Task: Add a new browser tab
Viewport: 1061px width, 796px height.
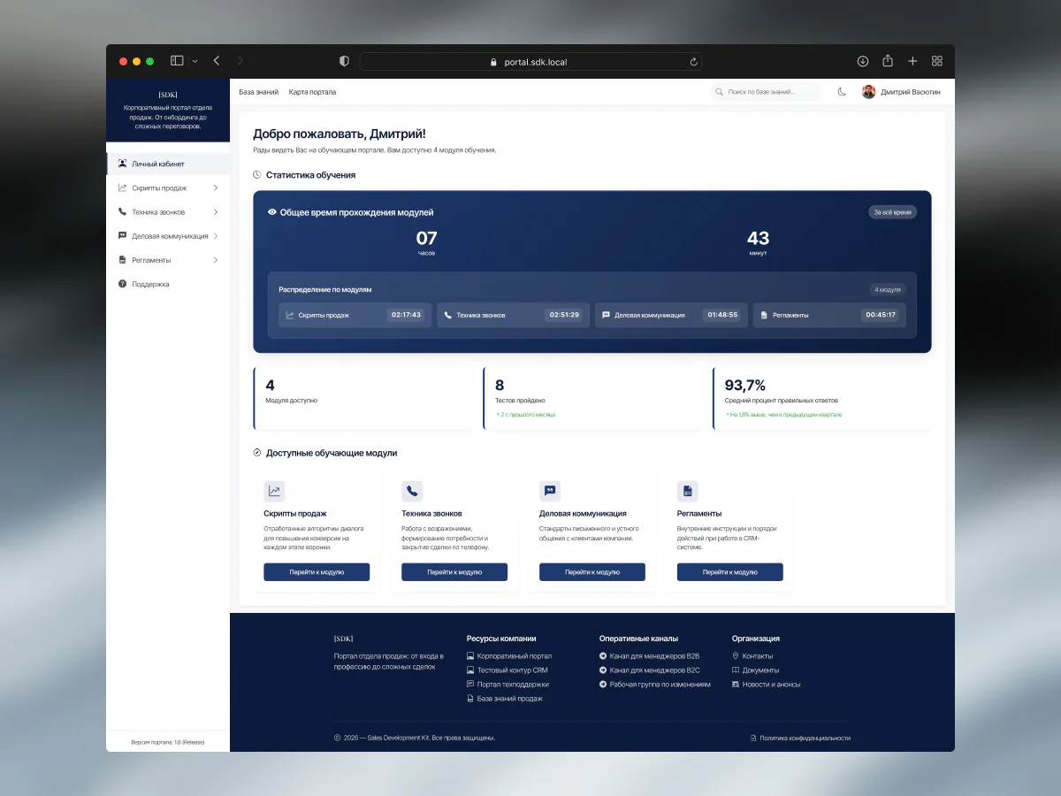Action: [912, 61]
